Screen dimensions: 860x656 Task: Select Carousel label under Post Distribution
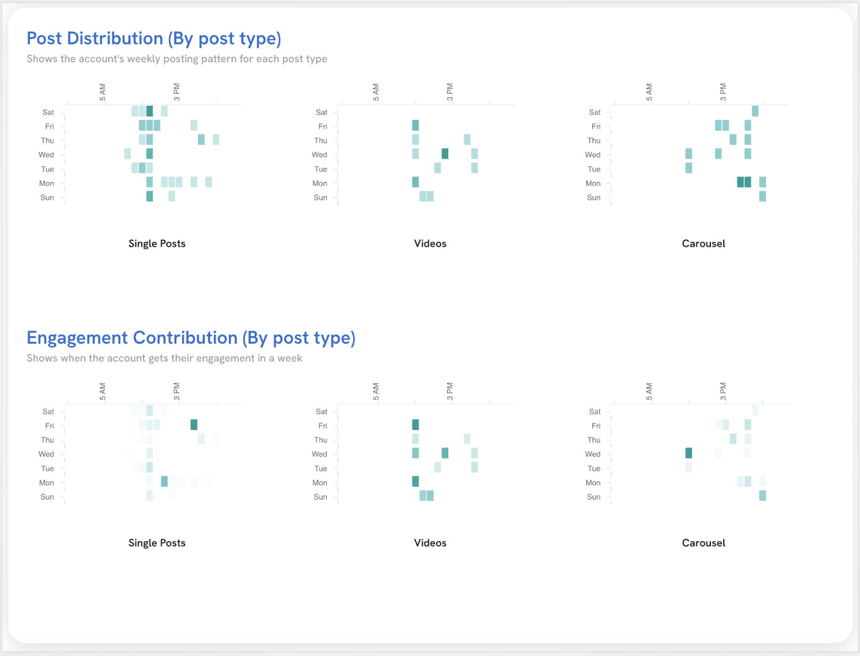coord(704,244)
